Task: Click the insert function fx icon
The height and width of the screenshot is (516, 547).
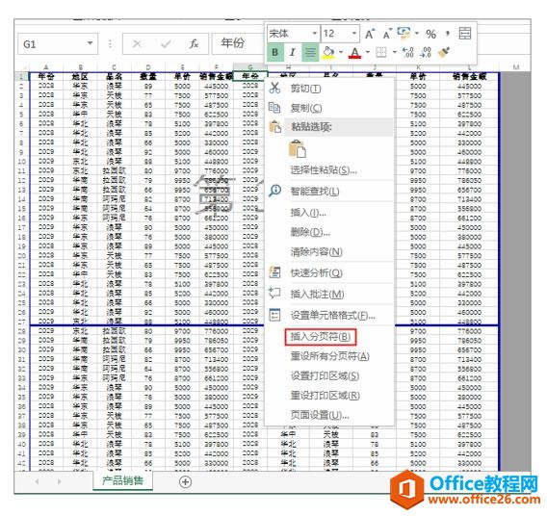Action: (194, 43)
